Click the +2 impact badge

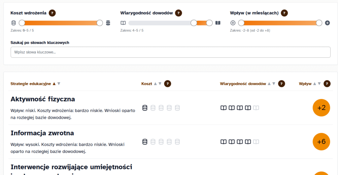click(x=321, y=108)
